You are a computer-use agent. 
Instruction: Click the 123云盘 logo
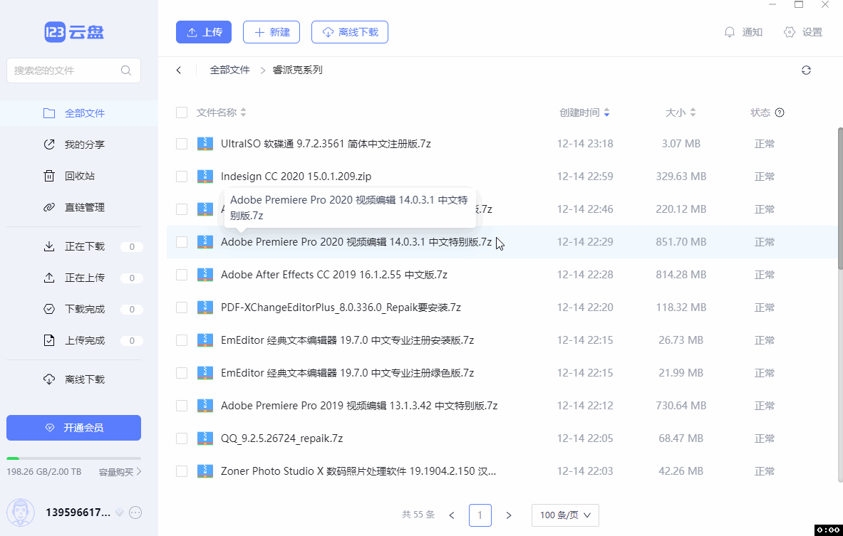click(74, 32)
